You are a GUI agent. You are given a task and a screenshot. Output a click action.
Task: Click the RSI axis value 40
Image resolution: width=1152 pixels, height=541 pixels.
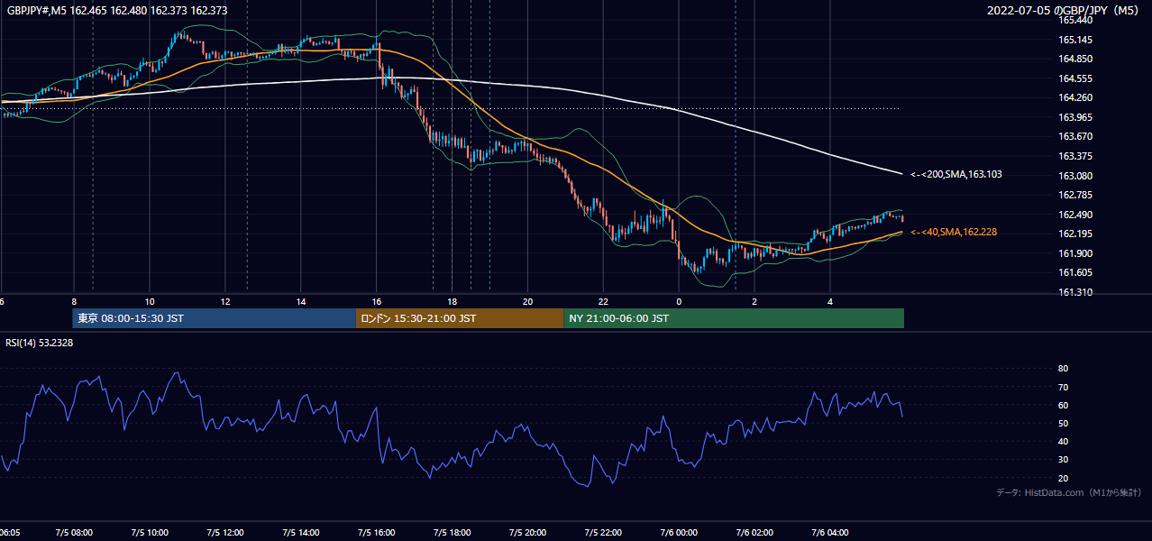pyautogui.click(x=1063, y=441)
